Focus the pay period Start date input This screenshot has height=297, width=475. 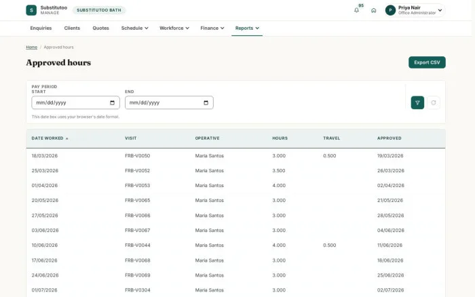click(76, 102)
